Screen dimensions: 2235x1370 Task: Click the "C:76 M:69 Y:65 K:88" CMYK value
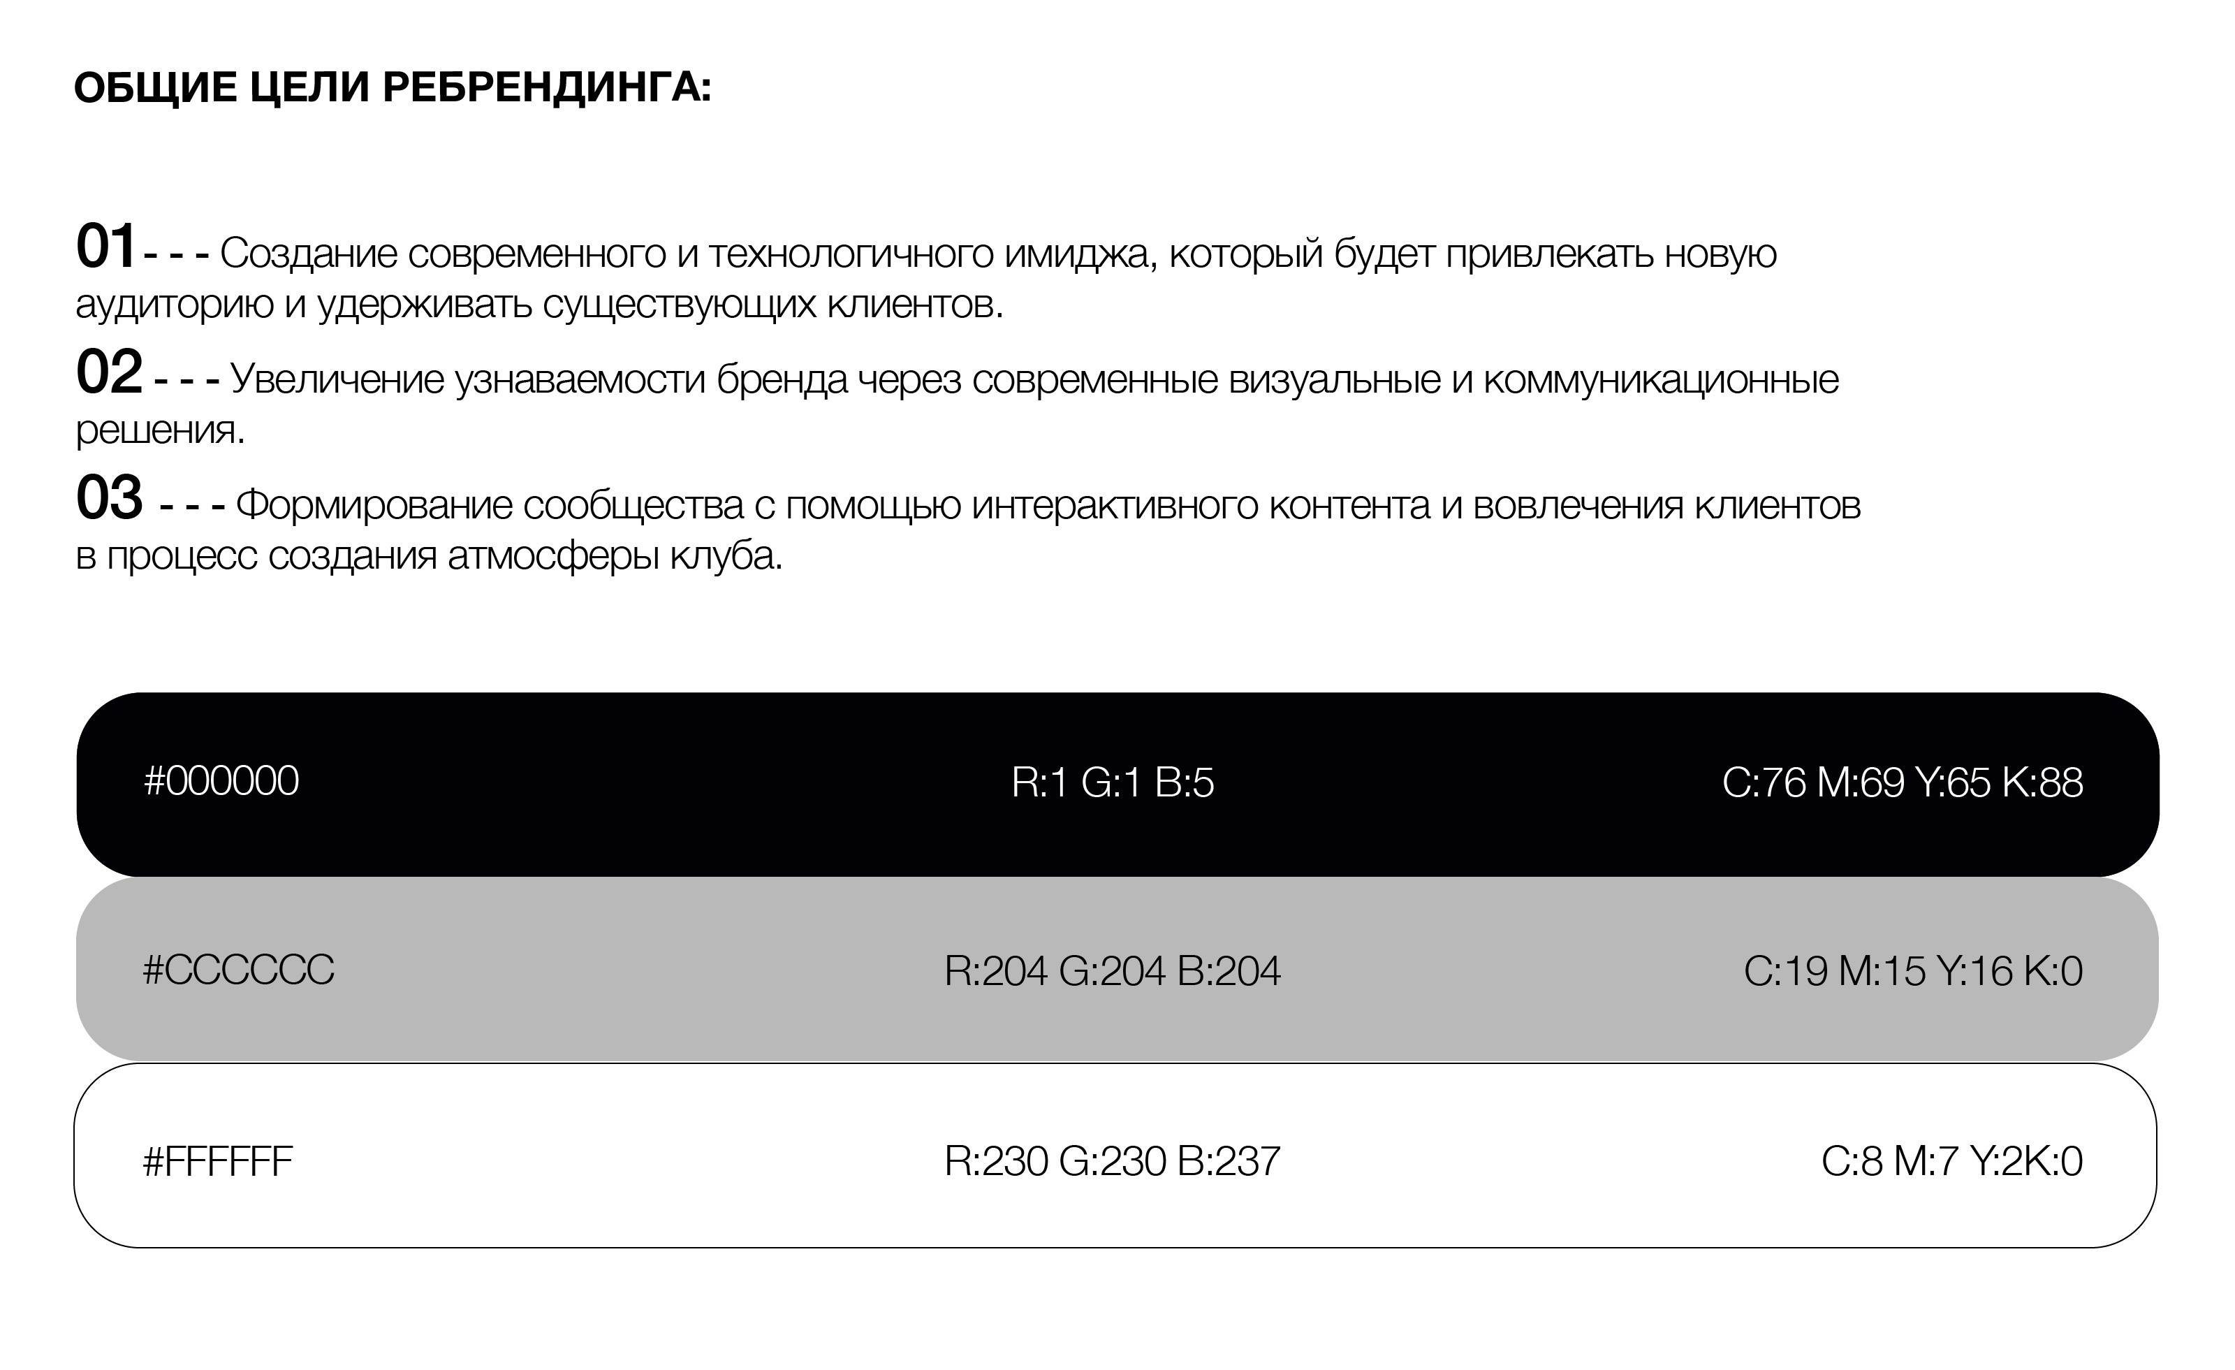click(1902, 783)
